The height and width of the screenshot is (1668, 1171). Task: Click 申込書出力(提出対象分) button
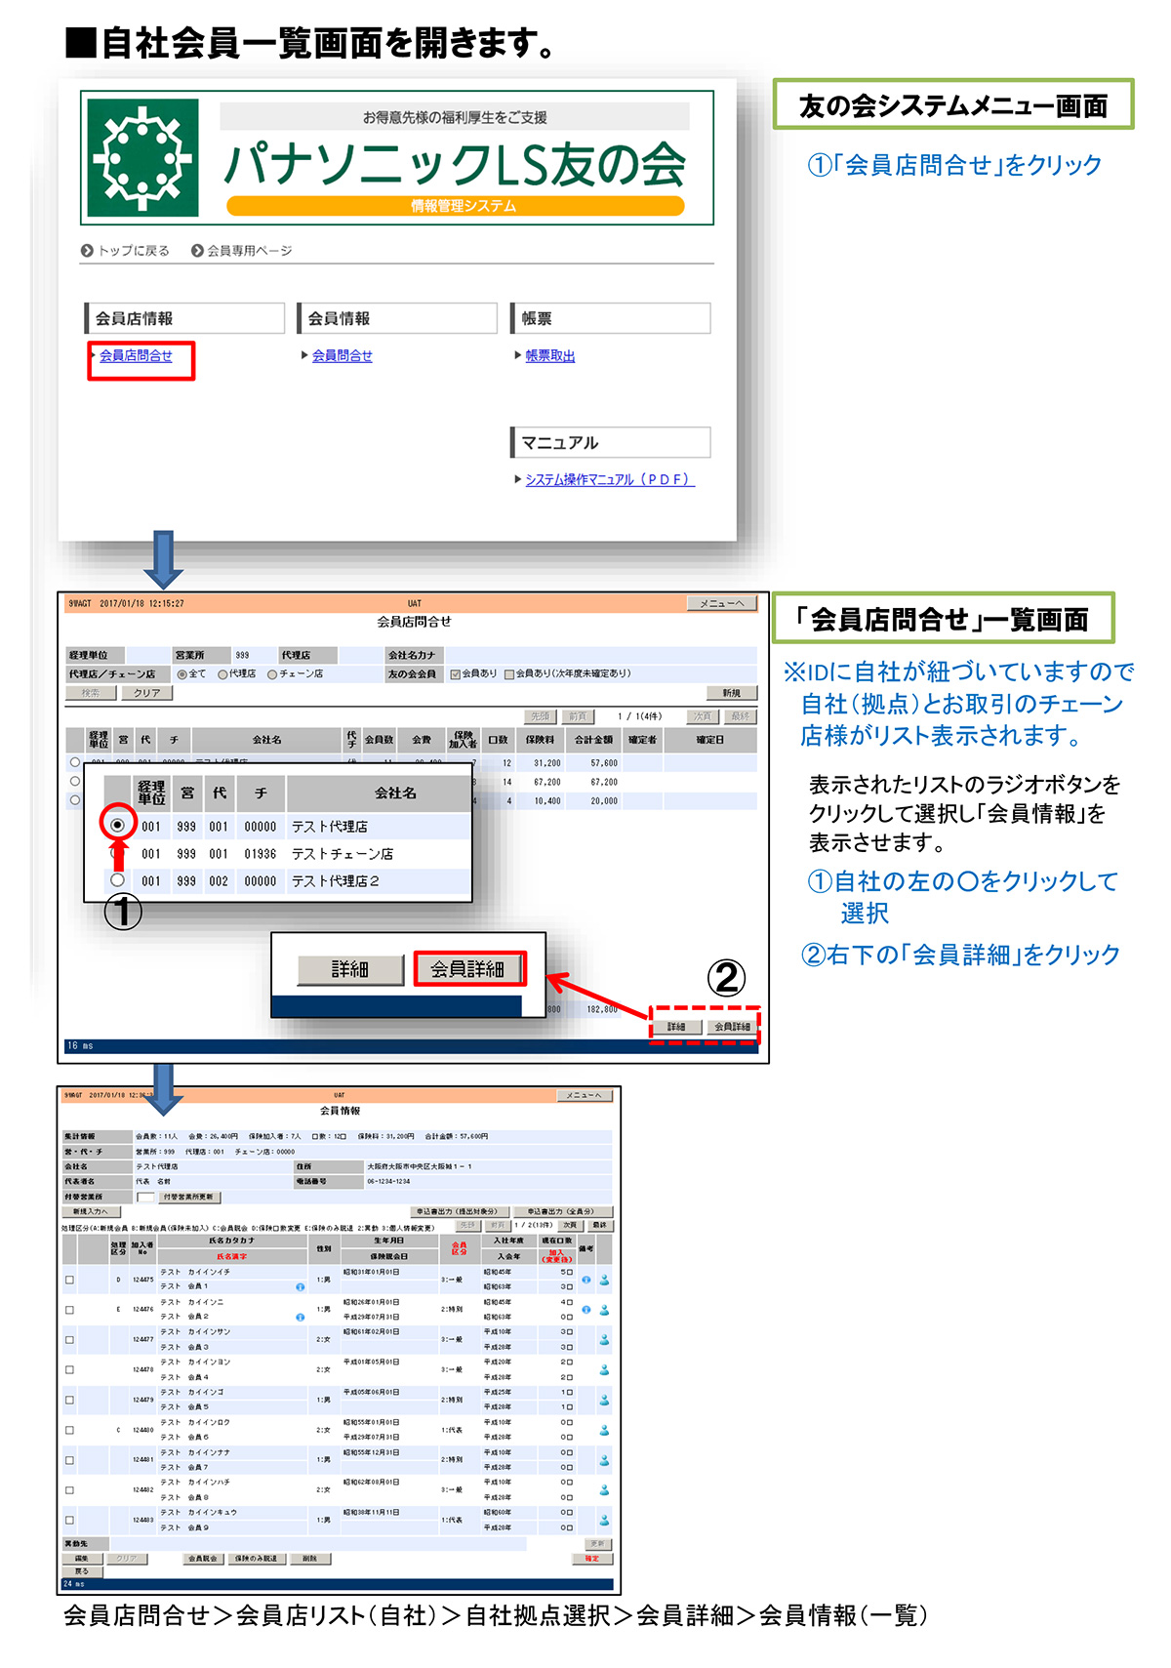click(458, 1211)
